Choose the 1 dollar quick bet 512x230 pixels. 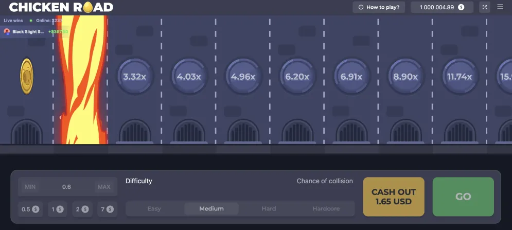pos(58,209)
